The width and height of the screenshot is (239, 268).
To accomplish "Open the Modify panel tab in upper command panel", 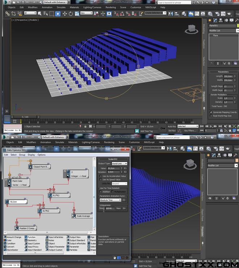I will click(215, 20).
